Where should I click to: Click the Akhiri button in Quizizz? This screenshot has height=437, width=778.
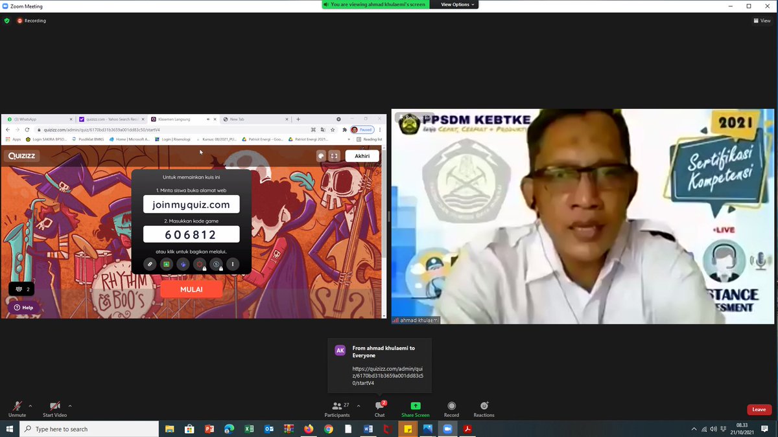tap(362, 155)
